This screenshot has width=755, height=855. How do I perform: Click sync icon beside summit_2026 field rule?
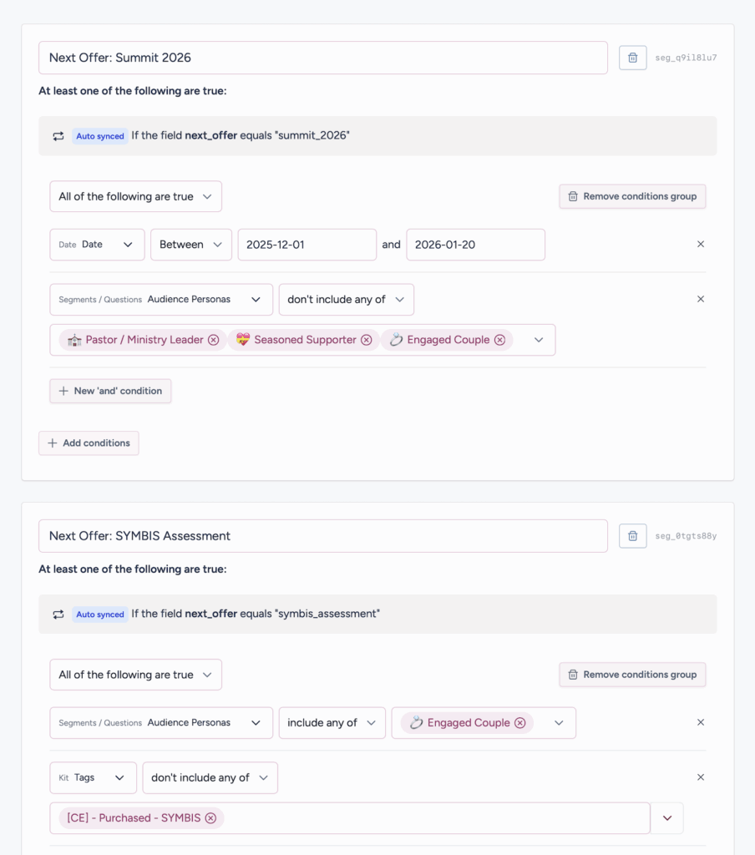(x=58, y=136)
